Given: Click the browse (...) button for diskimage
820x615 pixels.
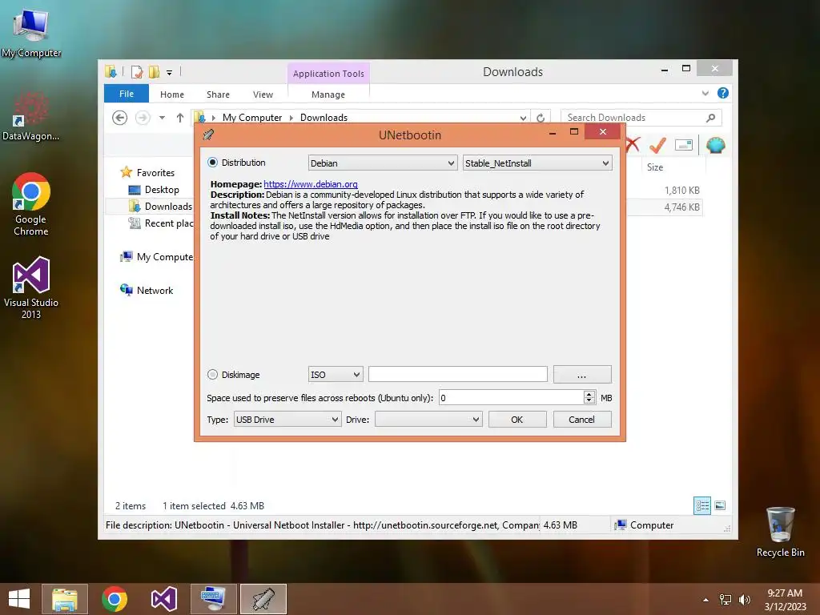Looking at the screenshot, I should 582,375.
